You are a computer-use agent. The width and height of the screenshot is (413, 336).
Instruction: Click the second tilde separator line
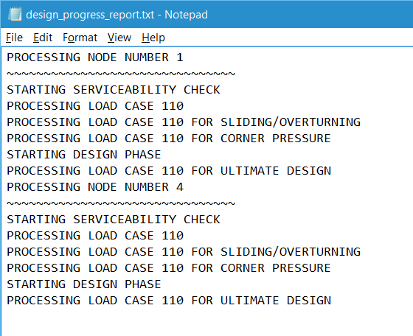point(121,203)
